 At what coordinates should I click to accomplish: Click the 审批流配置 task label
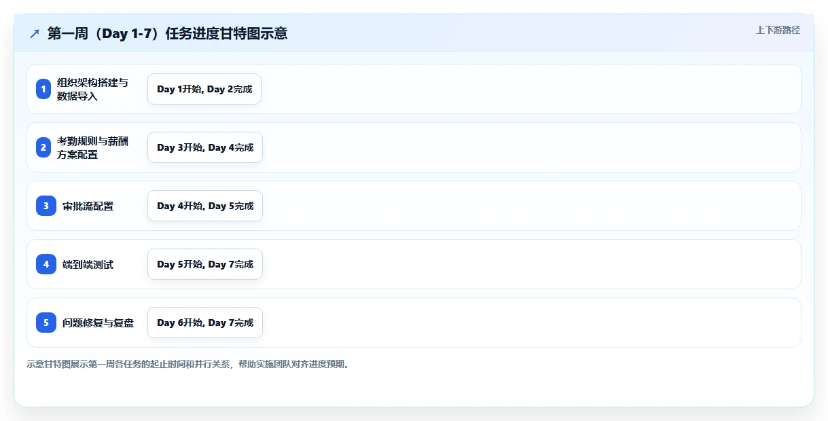88,206
